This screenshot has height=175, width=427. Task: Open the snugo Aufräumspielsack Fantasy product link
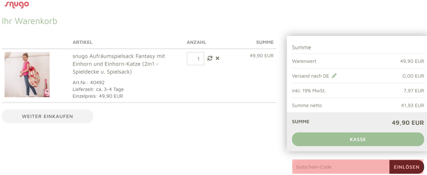coord(119,64)
